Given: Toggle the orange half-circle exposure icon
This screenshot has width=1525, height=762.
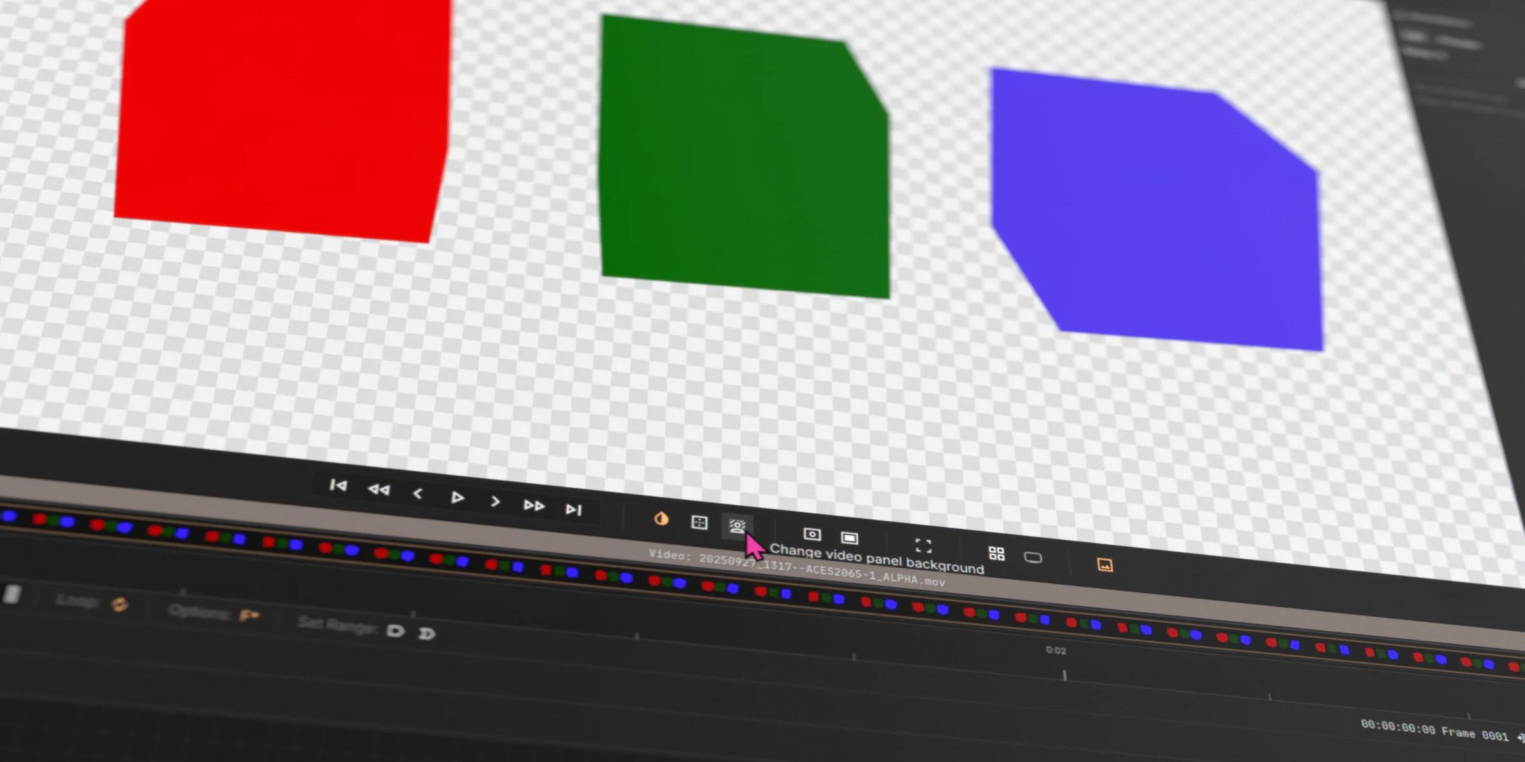Looking at the screenshot, I should 661,519.
